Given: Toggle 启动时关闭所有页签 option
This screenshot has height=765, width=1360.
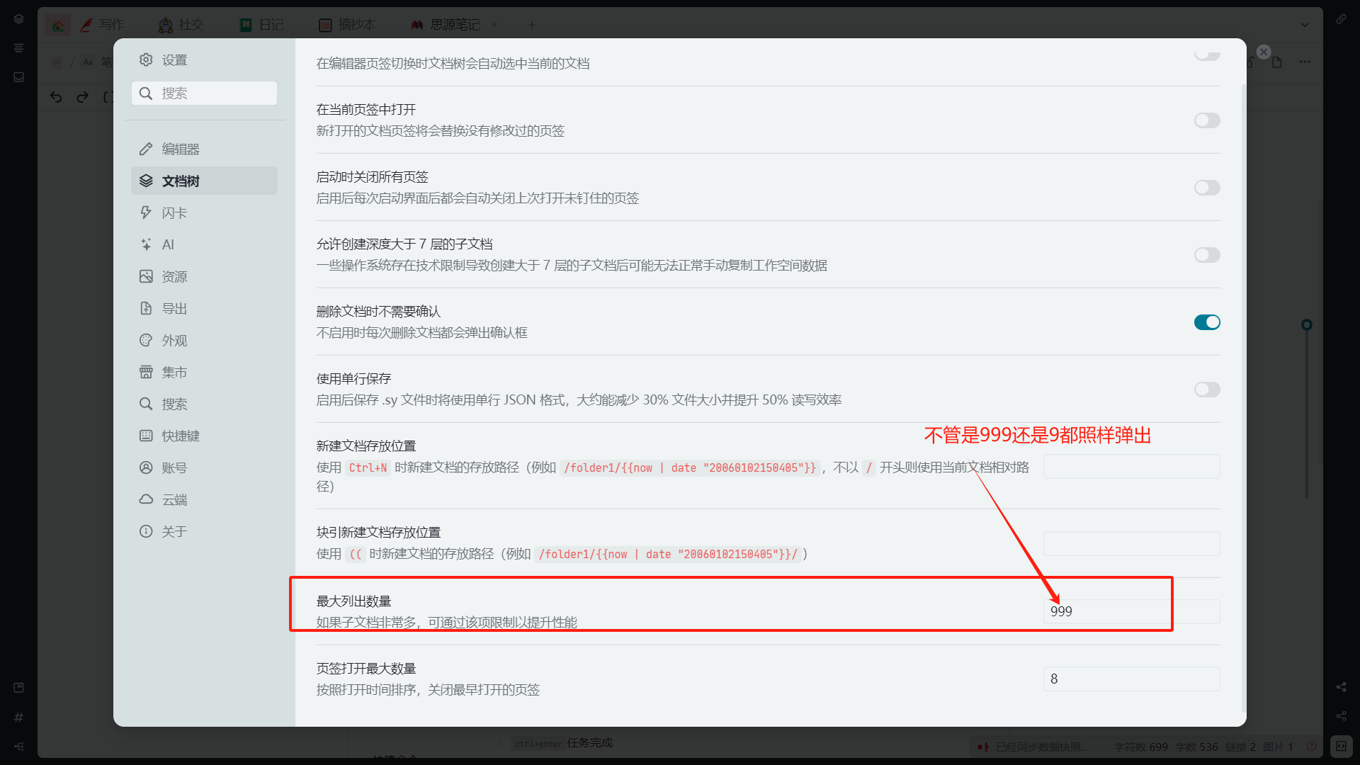Looking at the screenshot, I should tap(1206, 188).
